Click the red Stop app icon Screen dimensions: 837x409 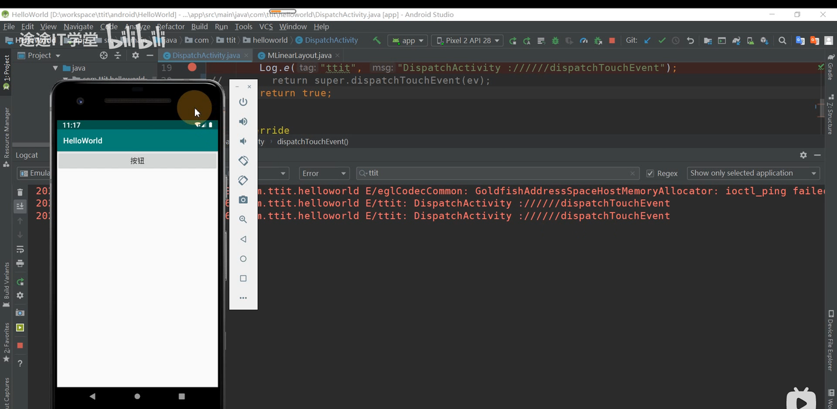click(612, 41)
